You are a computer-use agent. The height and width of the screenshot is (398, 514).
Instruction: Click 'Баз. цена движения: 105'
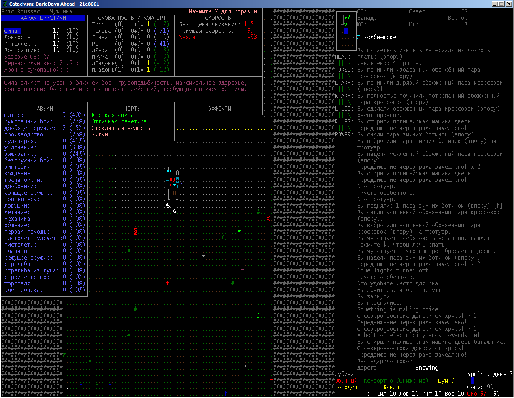[217, 24]
